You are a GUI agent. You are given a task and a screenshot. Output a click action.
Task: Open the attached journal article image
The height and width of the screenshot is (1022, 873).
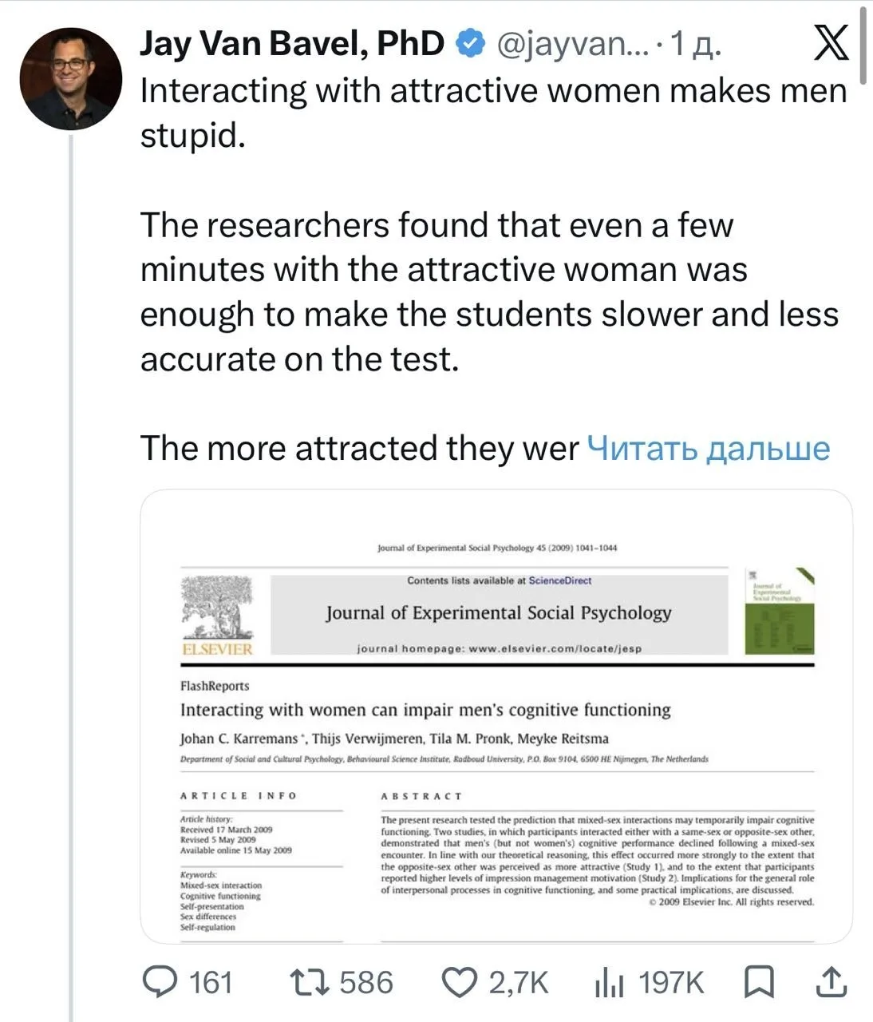pyautogui.click(x=496, y=716)
